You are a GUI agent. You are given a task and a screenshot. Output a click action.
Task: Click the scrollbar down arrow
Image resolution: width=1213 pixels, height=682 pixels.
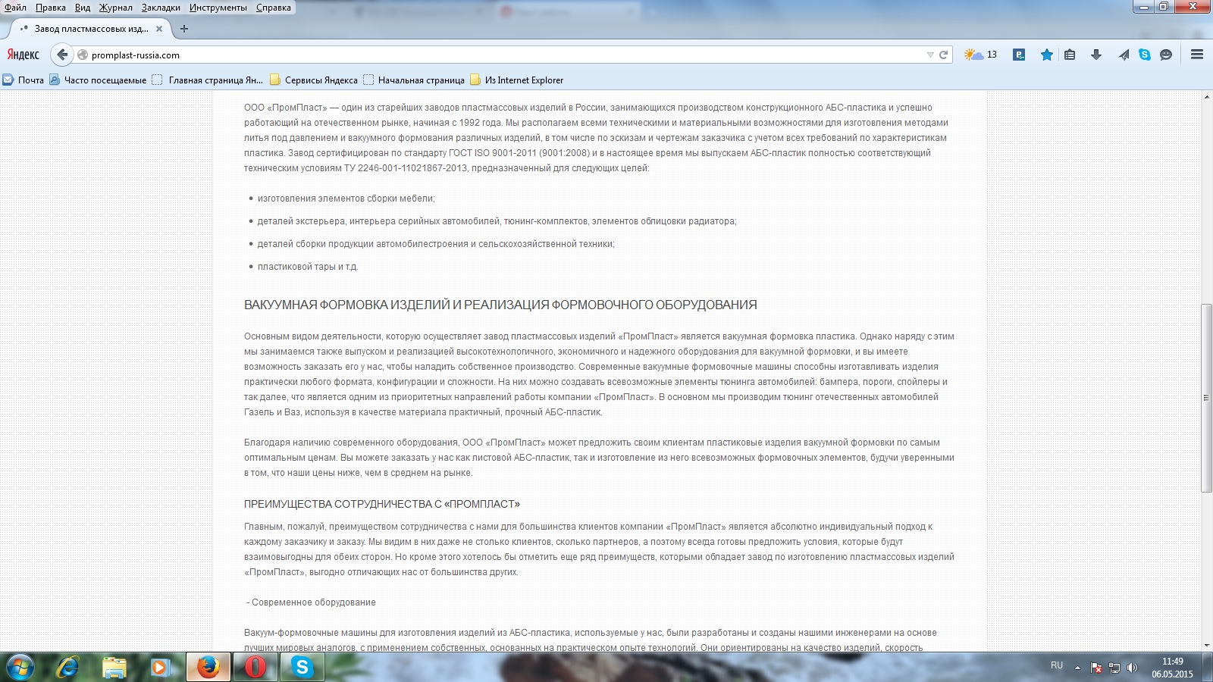point(1207,646)
